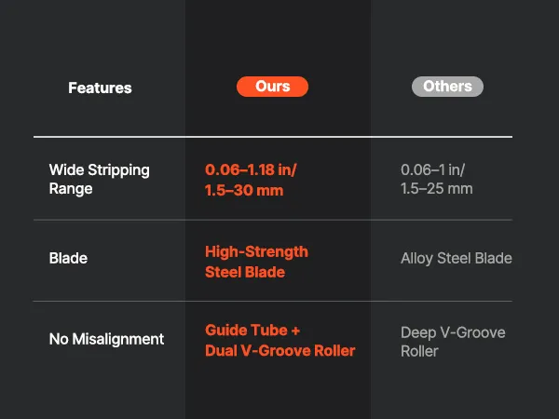Select the gray "0.06–1 in/" text
This screenshot has height=419, width=559.
click(x=432, y=170)
